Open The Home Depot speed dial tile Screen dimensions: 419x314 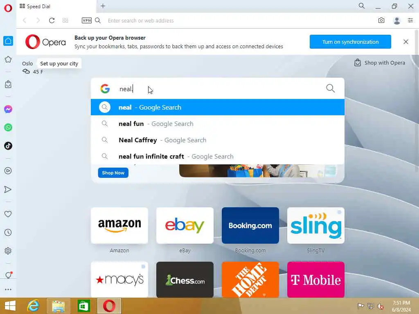250,280
